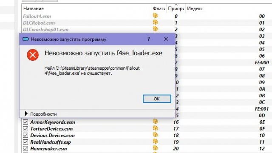Screen dimensions: 272x153
Task: Click priority value 16
Action: 176,122
